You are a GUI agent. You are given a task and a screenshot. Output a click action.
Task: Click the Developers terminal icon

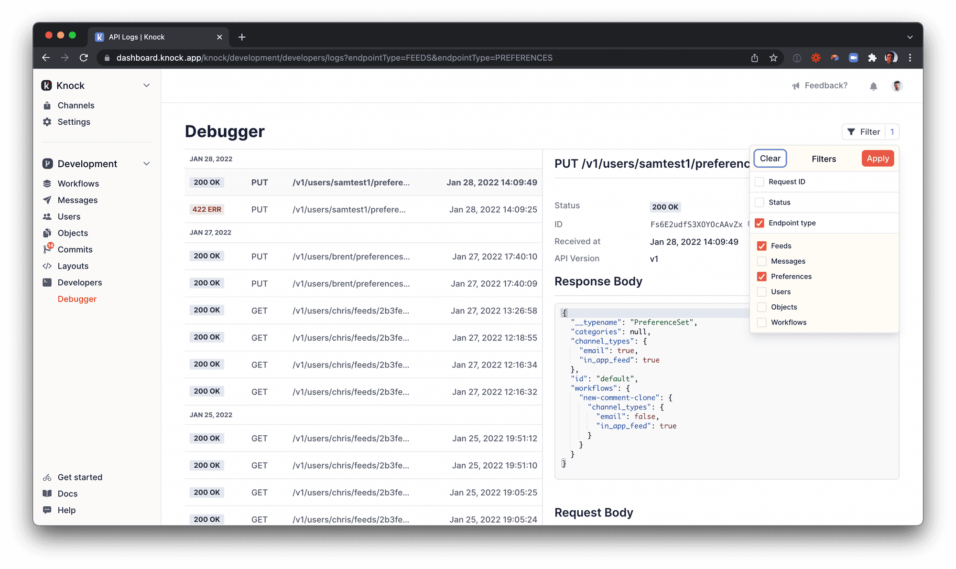pos(47,282)
